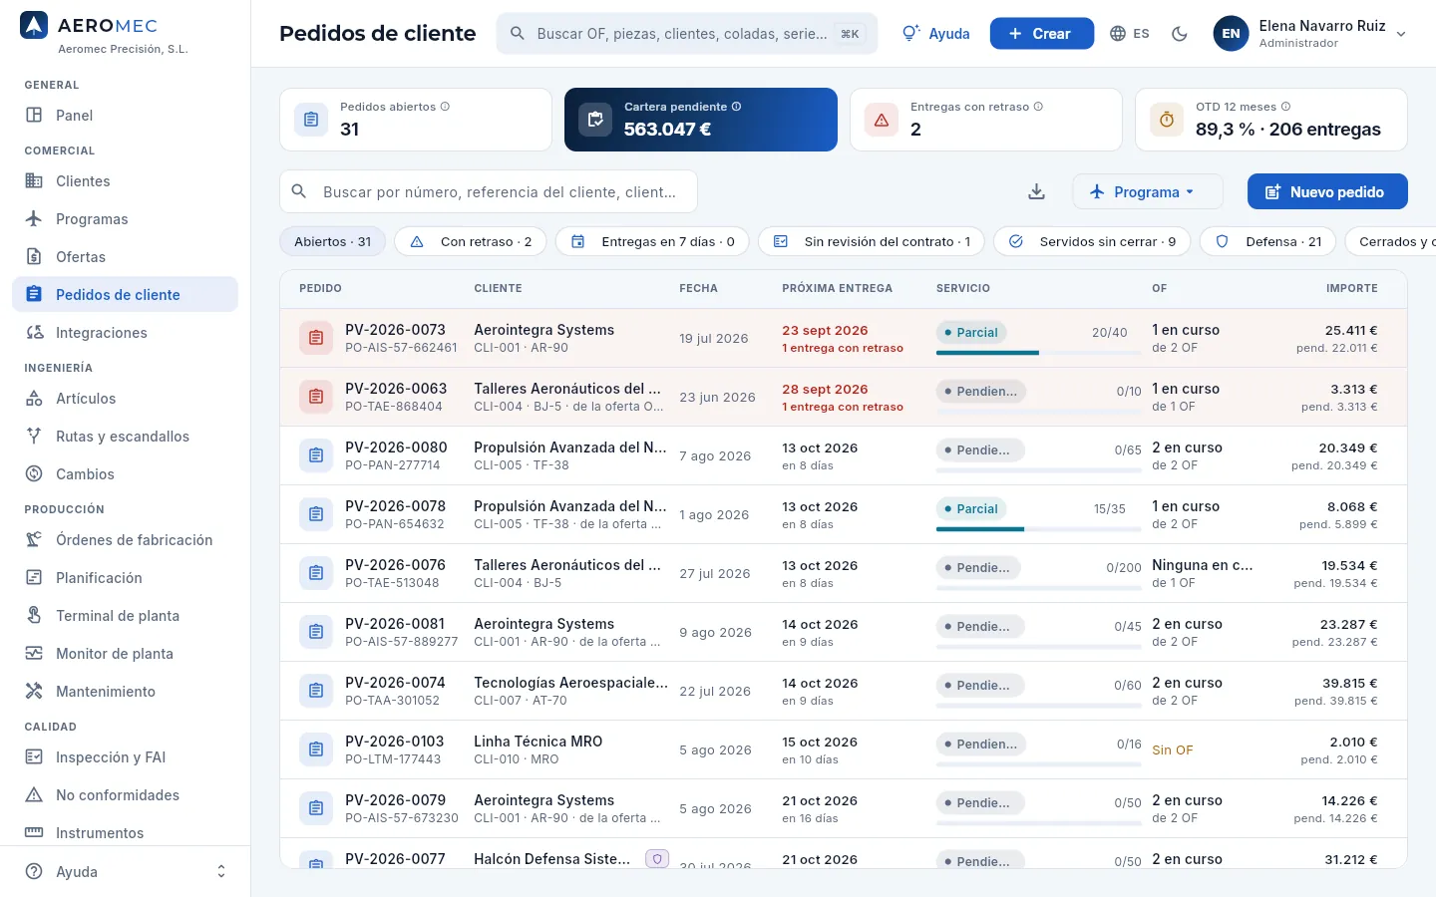This screenshot has width=1436, height=897.
Task: Open Planificación in the sidebar
Action: tap(125, 578)
